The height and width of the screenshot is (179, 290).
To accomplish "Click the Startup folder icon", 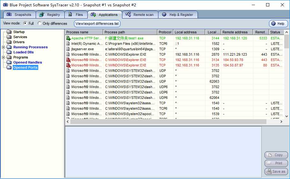I will click(9, 32).
